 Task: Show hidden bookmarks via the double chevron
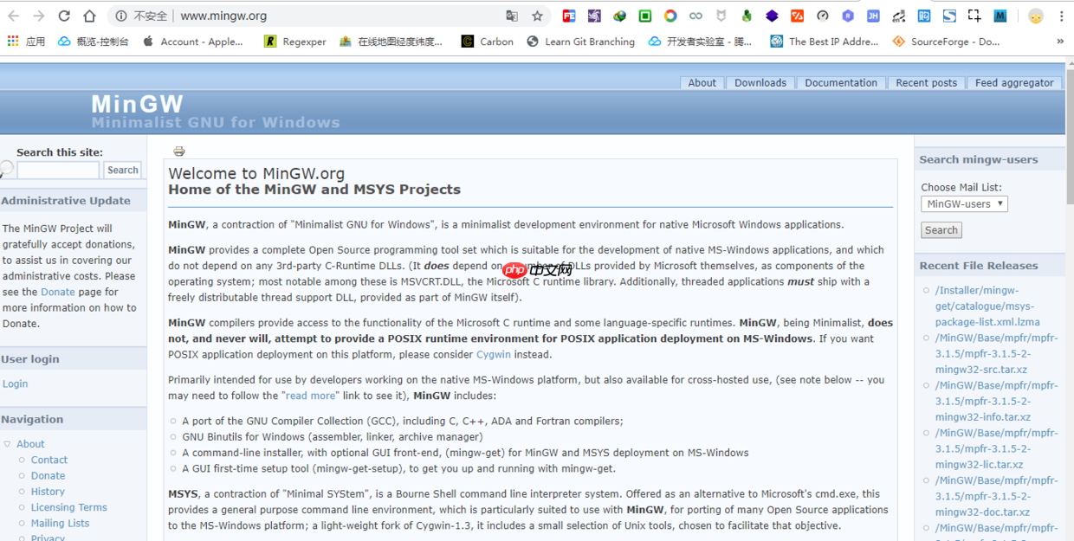pyautogui.click(x=1059, y=41)
